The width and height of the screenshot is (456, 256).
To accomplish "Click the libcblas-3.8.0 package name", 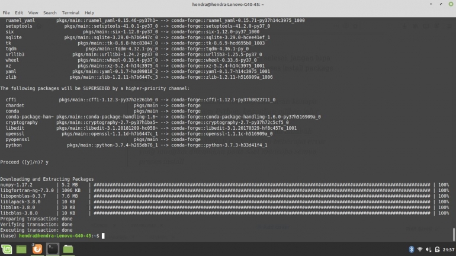I will (x=19, y=213).
